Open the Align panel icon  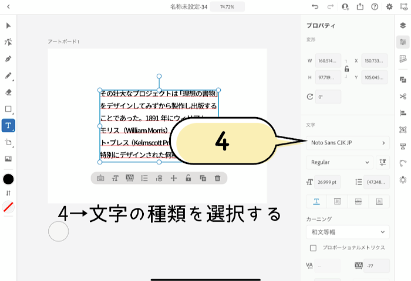click(403, 113)
